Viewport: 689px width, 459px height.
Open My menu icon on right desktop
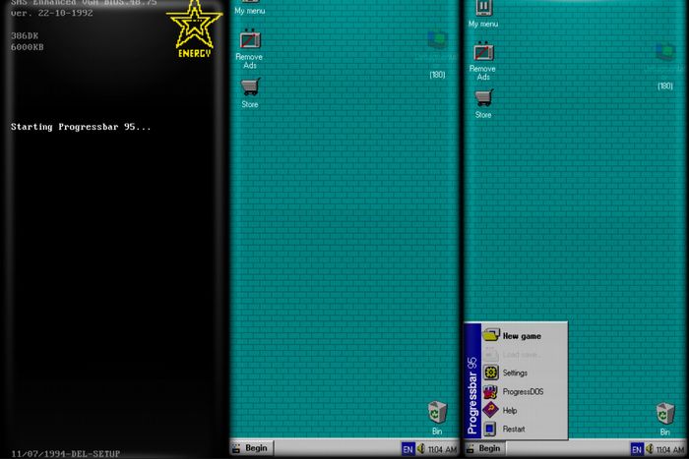click(483, 9)
